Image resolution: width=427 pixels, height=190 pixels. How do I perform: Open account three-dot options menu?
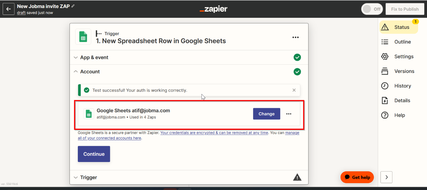289,114
